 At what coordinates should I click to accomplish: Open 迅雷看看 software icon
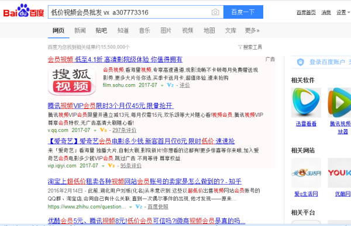point(306,103)
